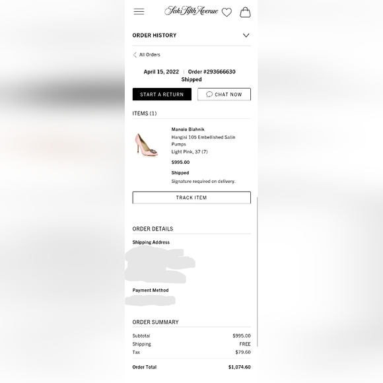Open the hamburger menu icon
The image size is (383, 383).
139,11
